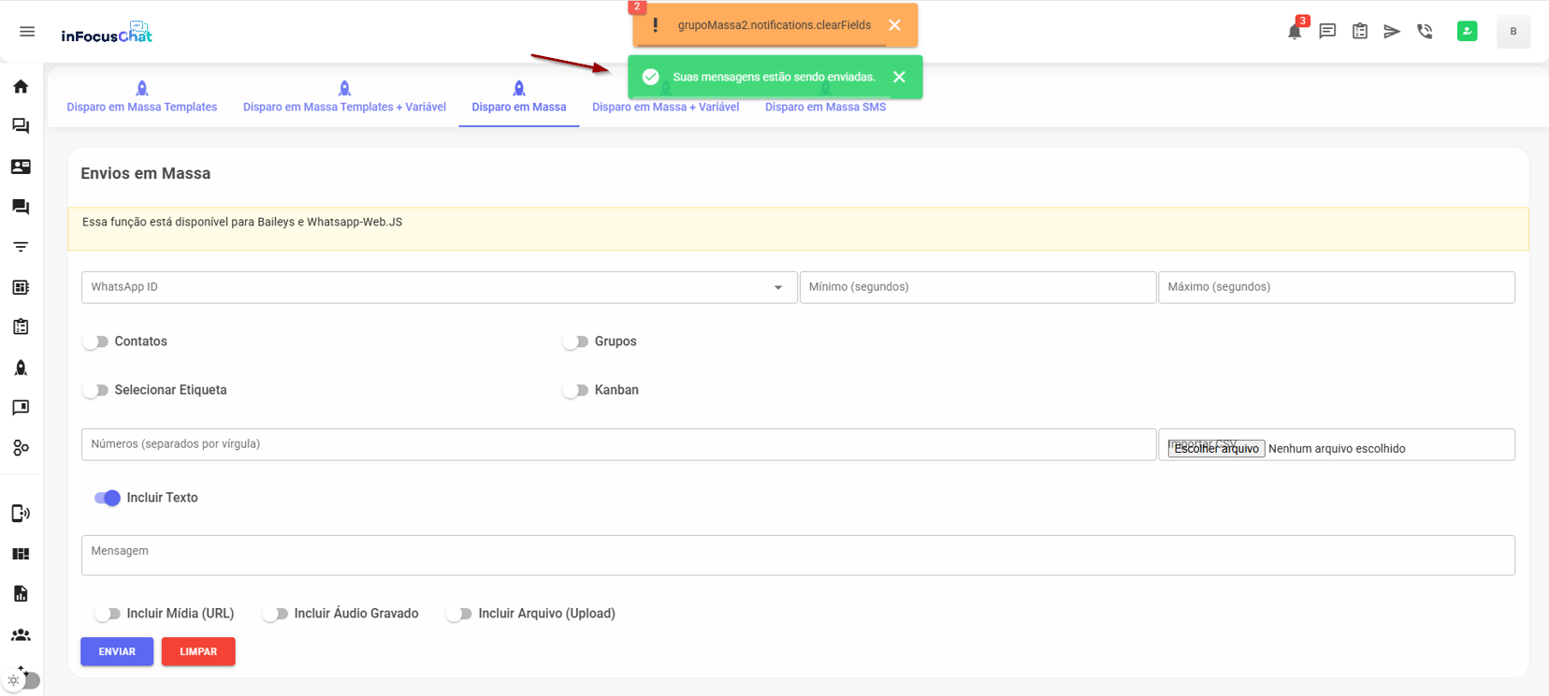The height and width of the screenshot is (696, 1549).
Task: Toggle Incluir Mídia (URL) switch
Action: pos(108,614)
